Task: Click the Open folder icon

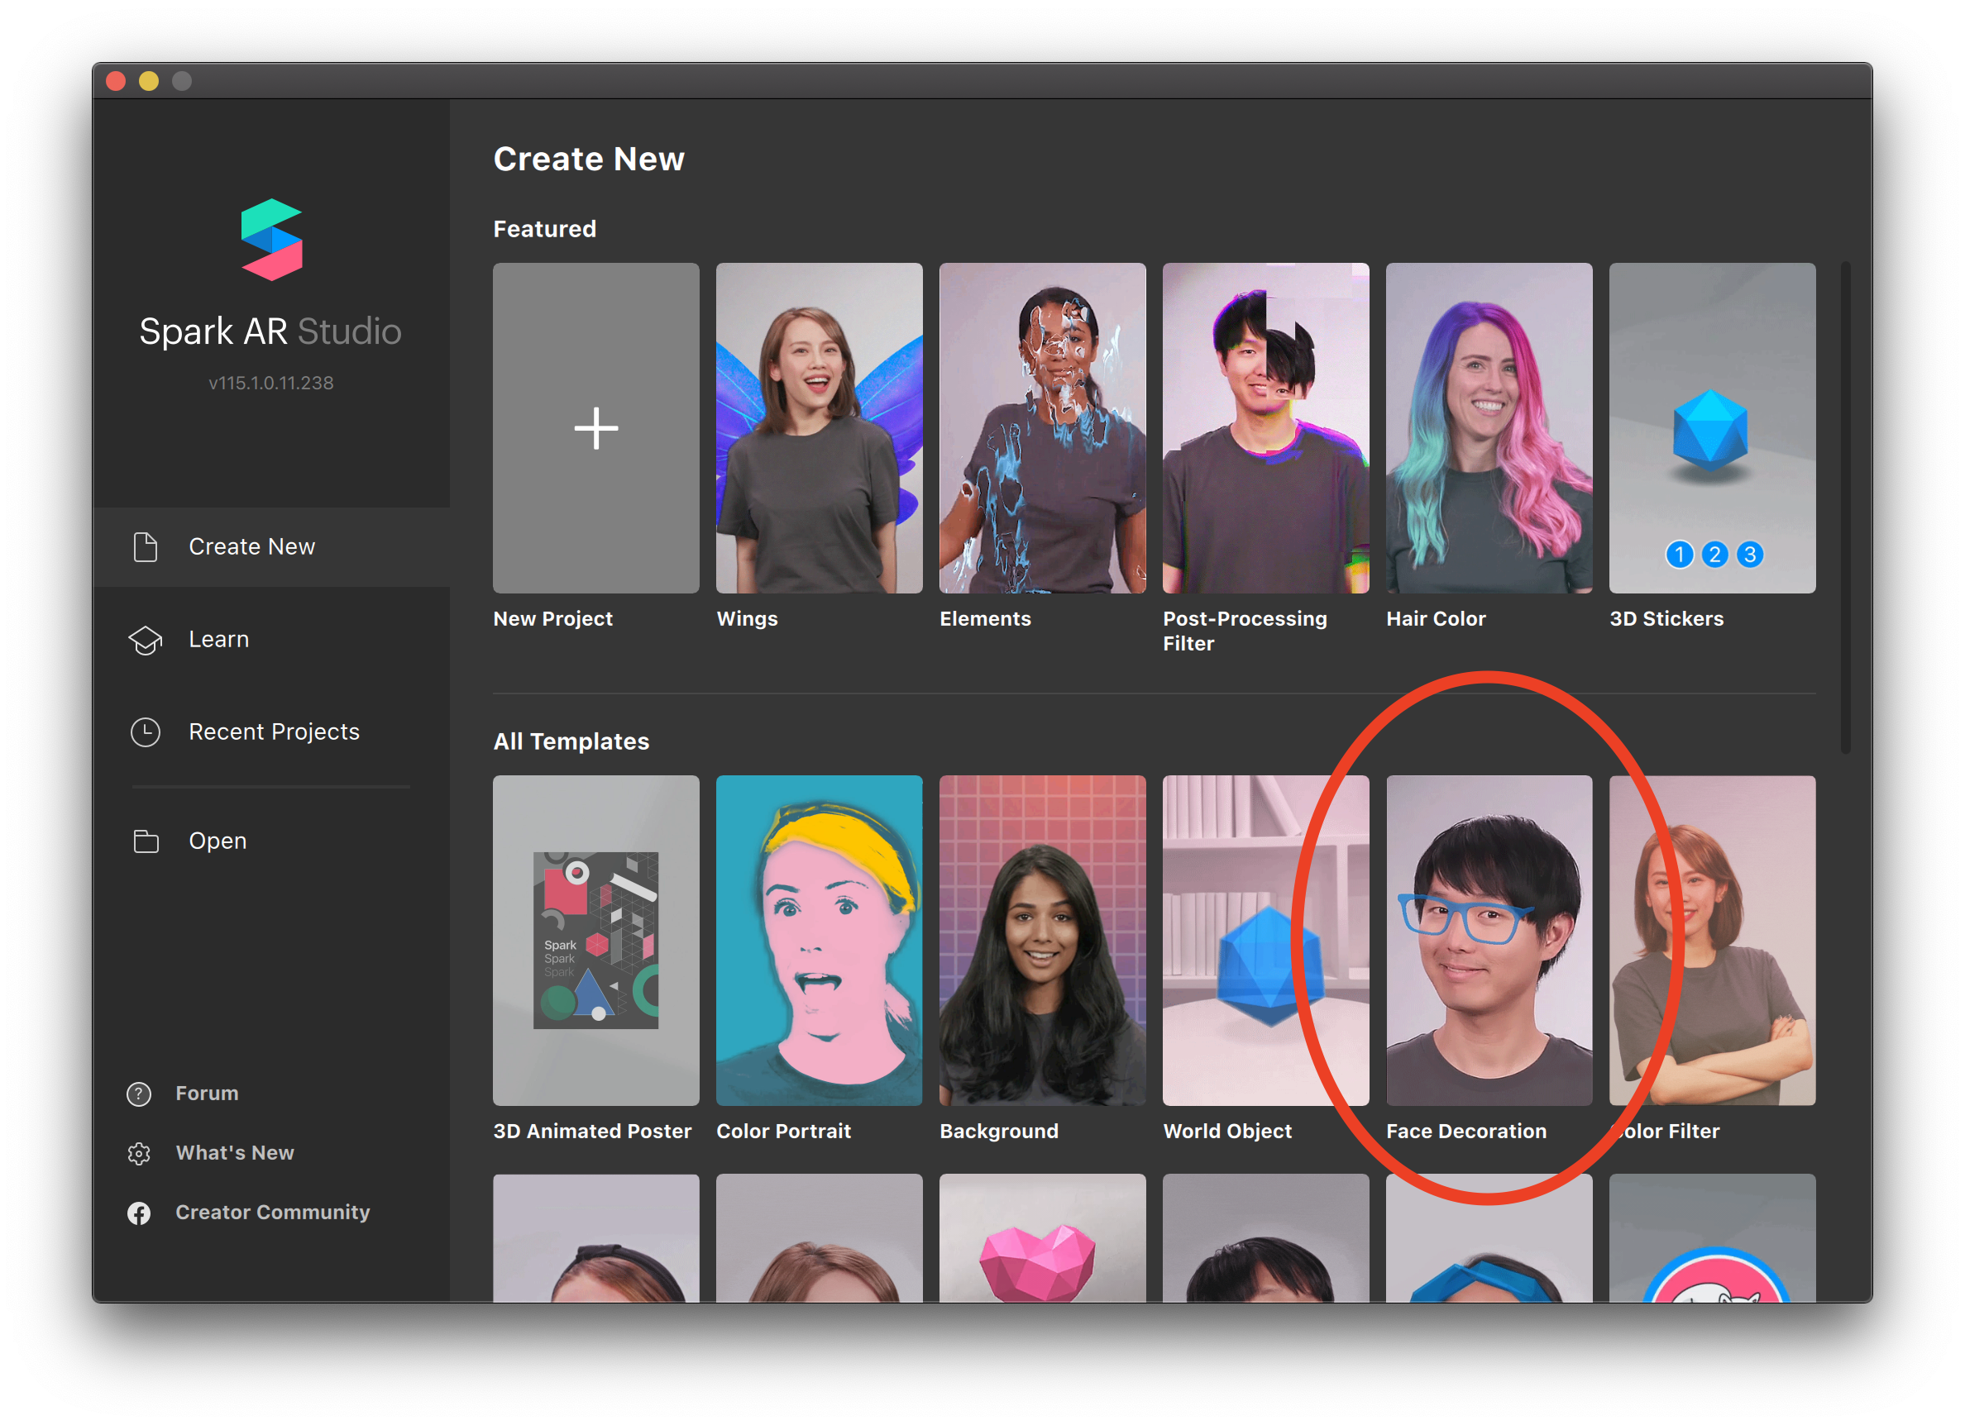Action: [146, 841]
